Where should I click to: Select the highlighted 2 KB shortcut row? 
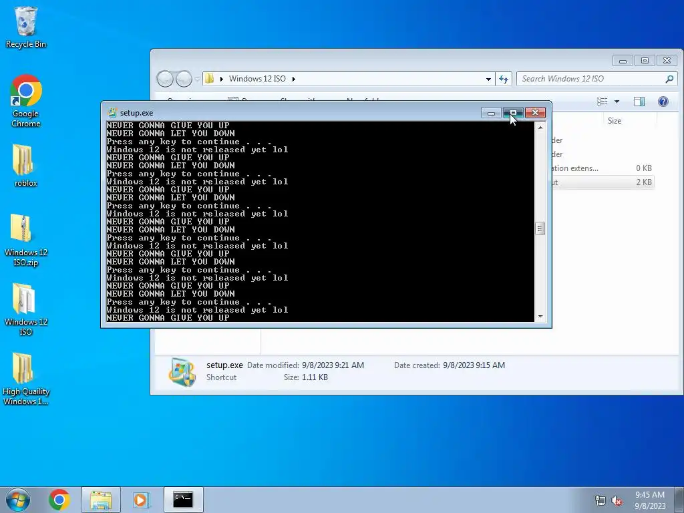[602, 182]
